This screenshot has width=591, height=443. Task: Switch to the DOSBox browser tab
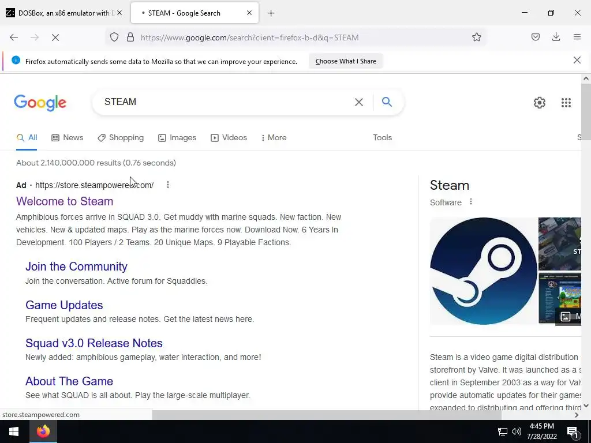point(64,13)
